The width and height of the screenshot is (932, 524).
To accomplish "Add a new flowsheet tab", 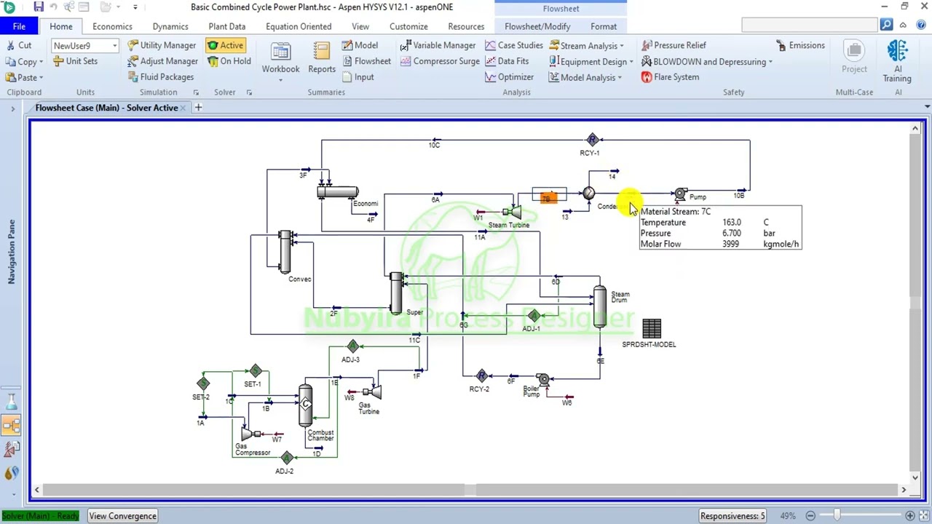I will [198, 108].
